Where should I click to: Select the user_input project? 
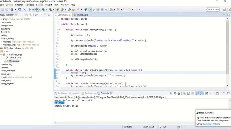click(x=6, y=81)
